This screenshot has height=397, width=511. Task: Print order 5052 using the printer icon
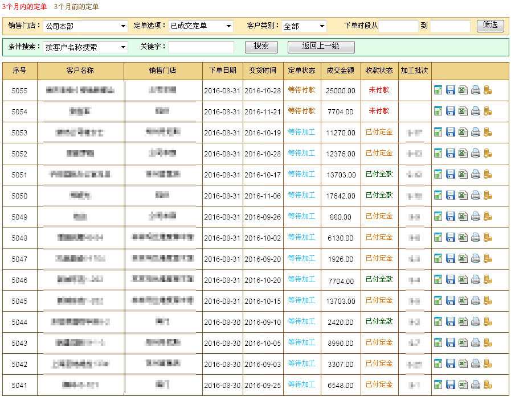point(475,153)
